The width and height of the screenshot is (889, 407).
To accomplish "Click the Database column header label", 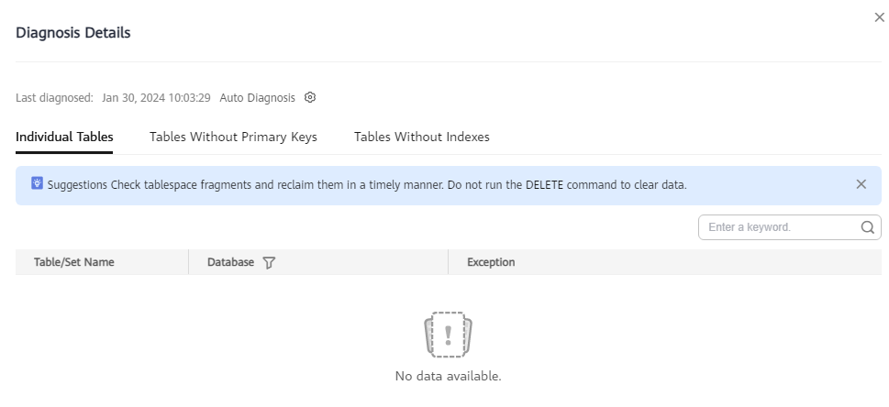I will [x=230, y=262].
